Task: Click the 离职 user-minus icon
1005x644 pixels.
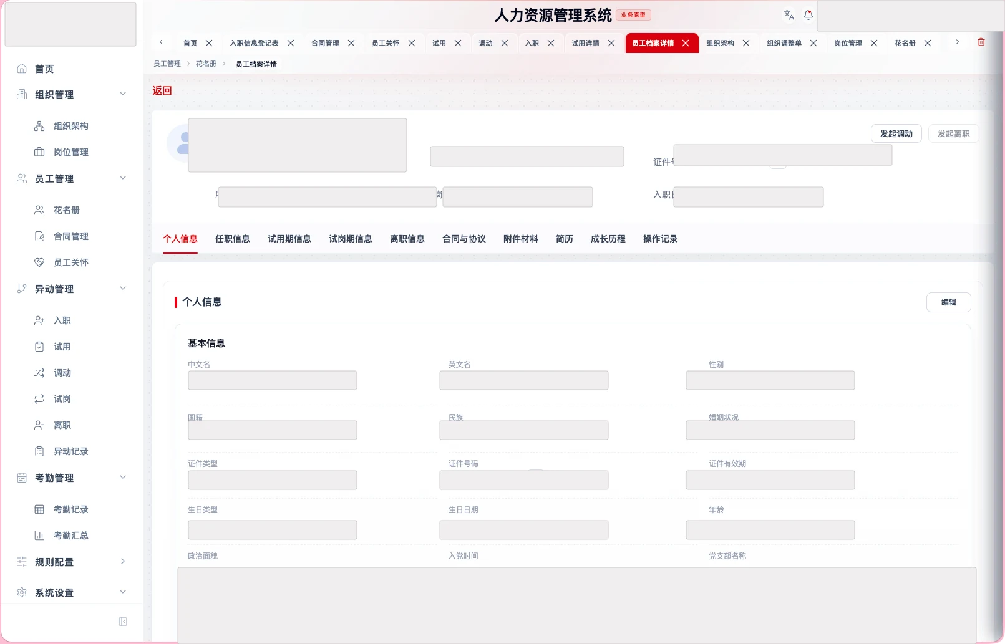Action: click(39, 425)
